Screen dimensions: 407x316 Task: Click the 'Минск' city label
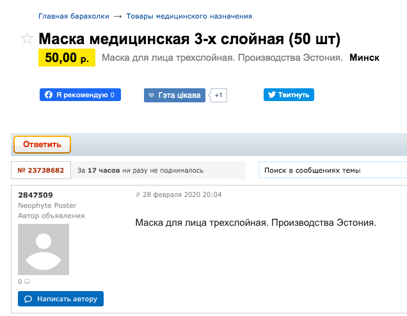364,58
